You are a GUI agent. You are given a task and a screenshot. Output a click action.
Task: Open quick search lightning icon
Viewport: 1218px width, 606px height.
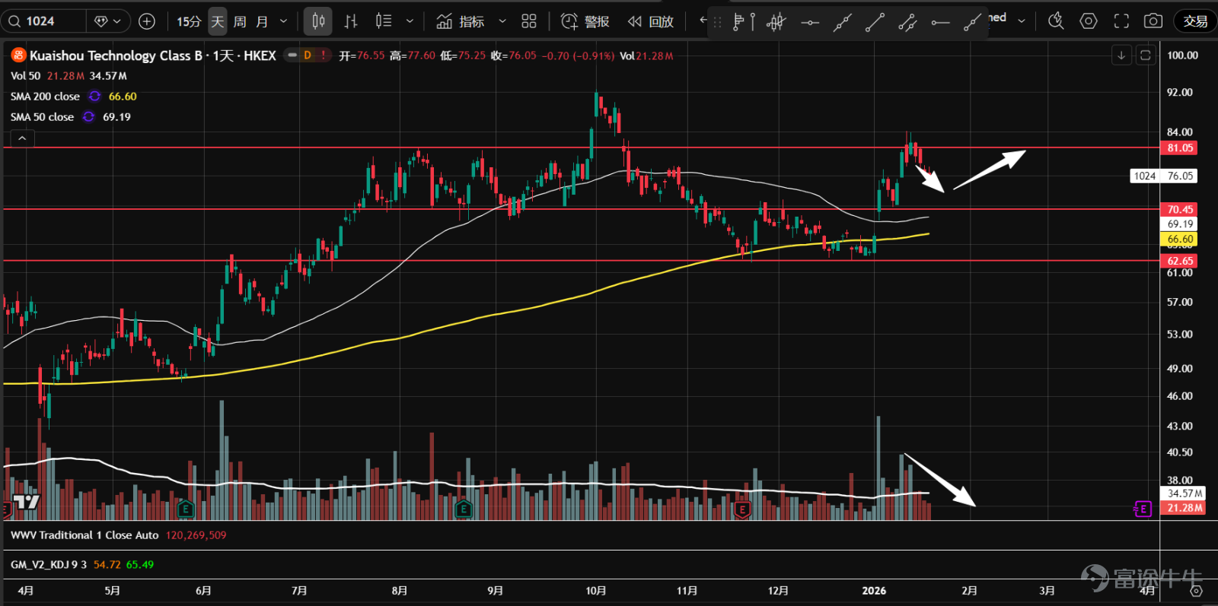[1056, 21]
